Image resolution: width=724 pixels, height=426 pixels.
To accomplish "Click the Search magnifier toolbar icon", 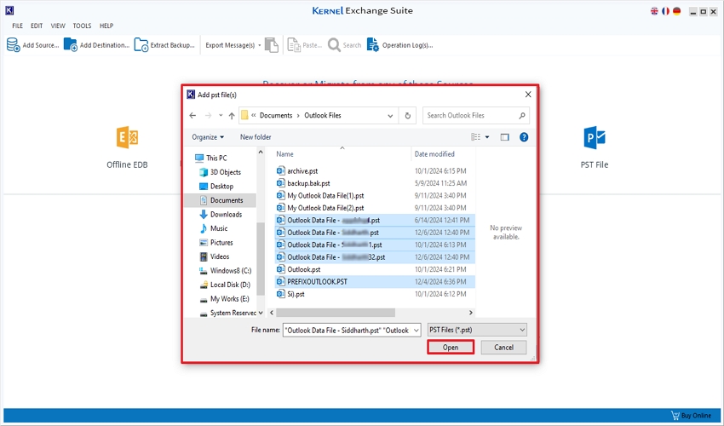I will pos(334,45).
